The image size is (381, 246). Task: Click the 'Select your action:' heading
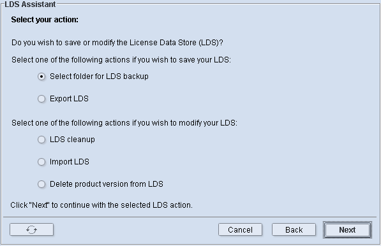pos(45,20)
